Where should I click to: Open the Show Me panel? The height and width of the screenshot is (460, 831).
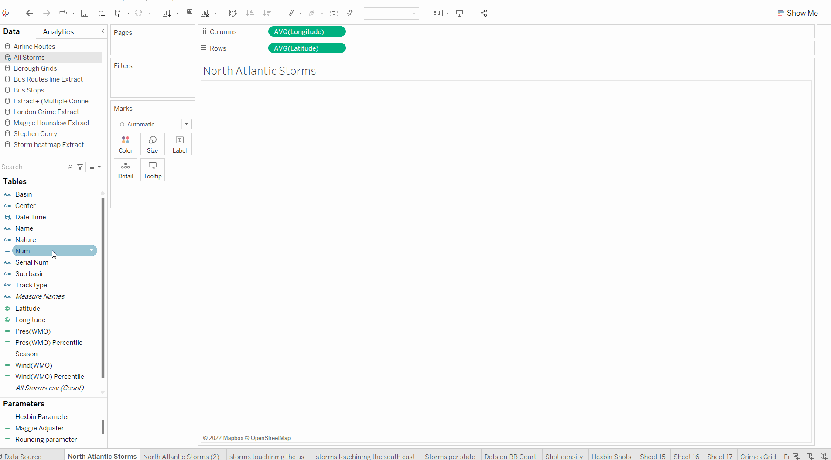pyautogui.click(x=798, y=13)
